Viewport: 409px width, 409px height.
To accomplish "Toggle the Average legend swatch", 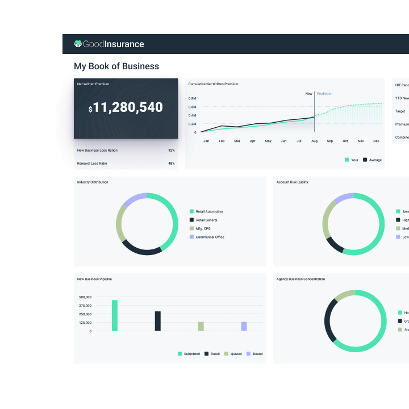I will (365, 160).
